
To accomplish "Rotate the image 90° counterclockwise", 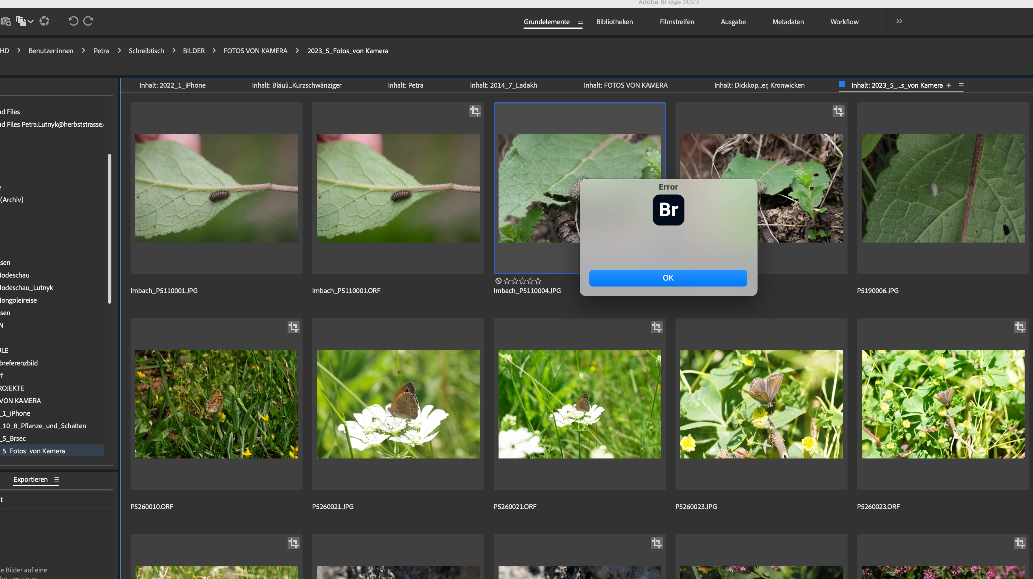I will pyautogui.click(x=73, y=21).
